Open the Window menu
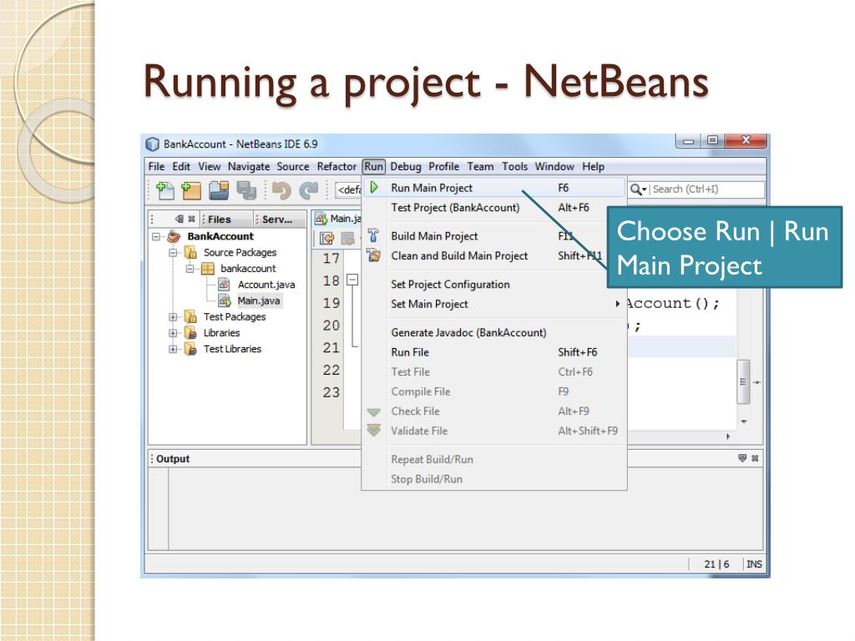This screenshot has width=855, height=641. coord(554,167)
